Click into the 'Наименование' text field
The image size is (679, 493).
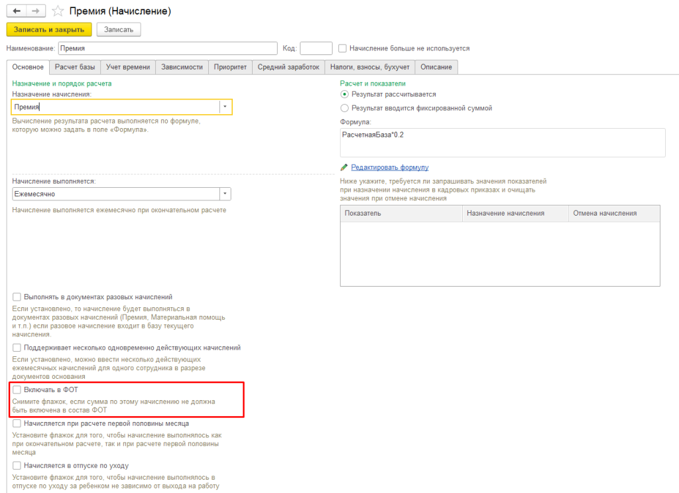pos(167,48)
